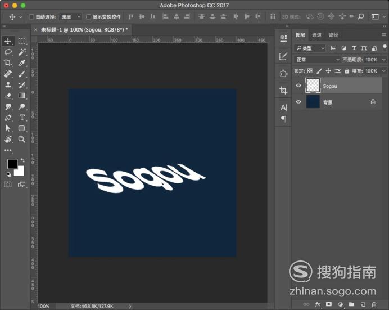
Task: Select the Sogou layer thumbnail
Action: (x=313, y=86)
